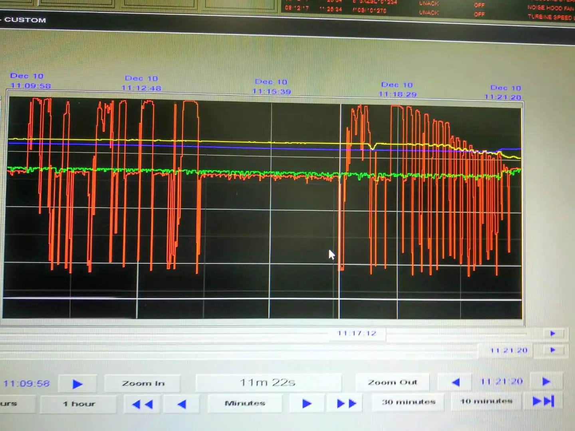Step back using the single left arrow
The image size is (575, 431).
coord(182,404)
